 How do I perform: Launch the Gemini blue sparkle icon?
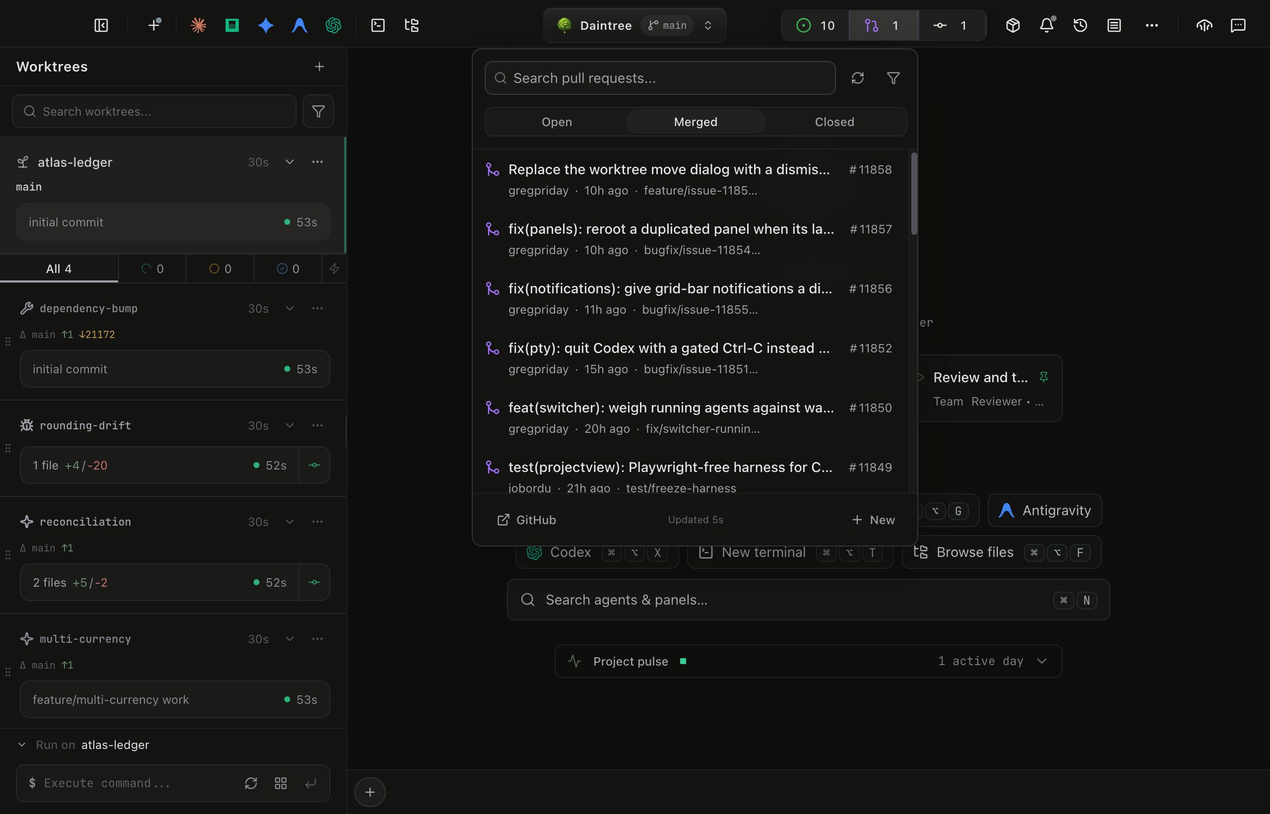[x=266, y=25]
